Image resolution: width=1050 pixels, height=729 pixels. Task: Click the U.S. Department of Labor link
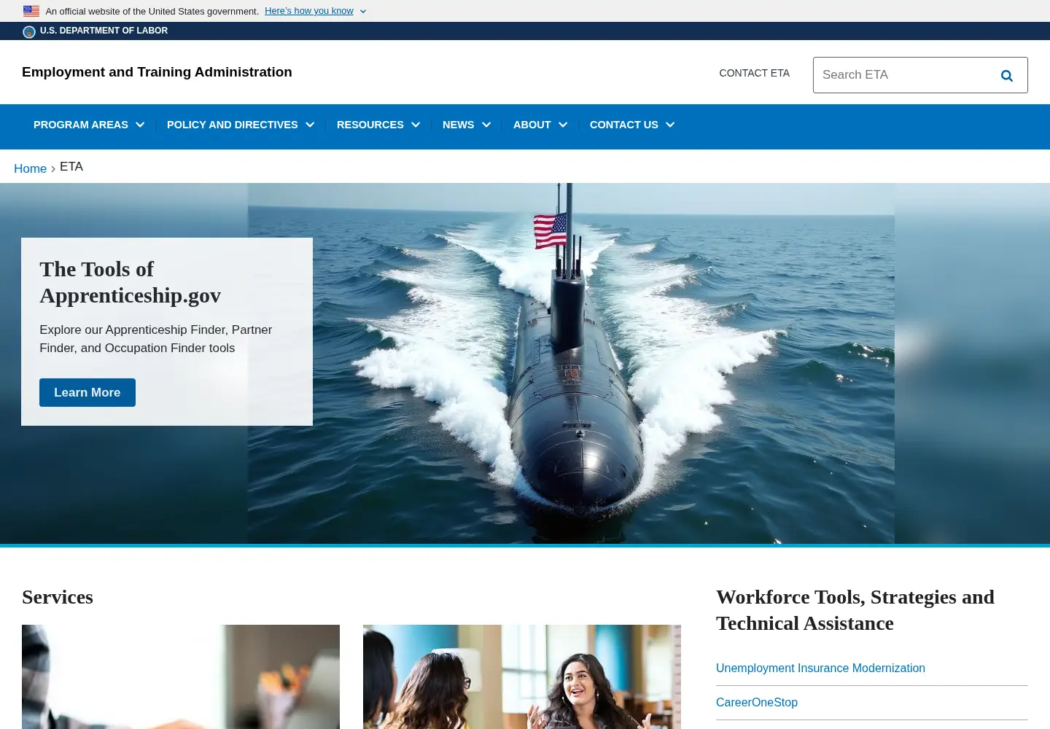point(104,31)
